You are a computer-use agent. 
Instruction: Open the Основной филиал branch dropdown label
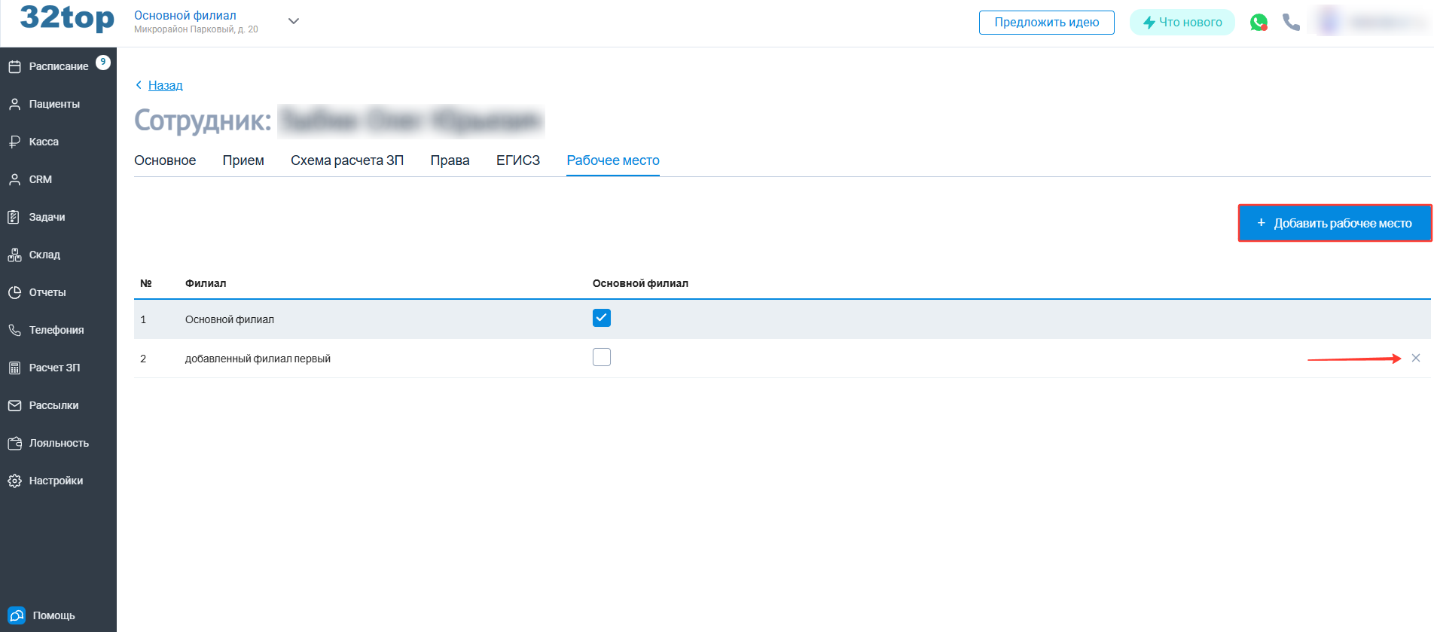[185, 15]
